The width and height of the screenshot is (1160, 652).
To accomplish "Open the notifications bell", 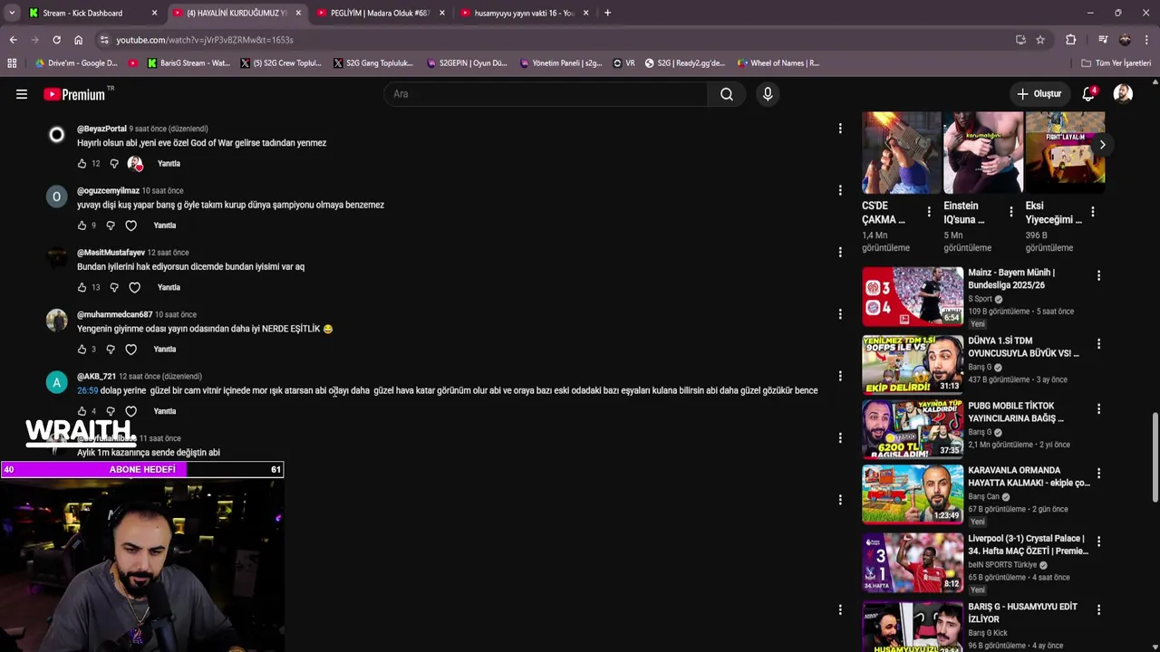I will 1088,94.
